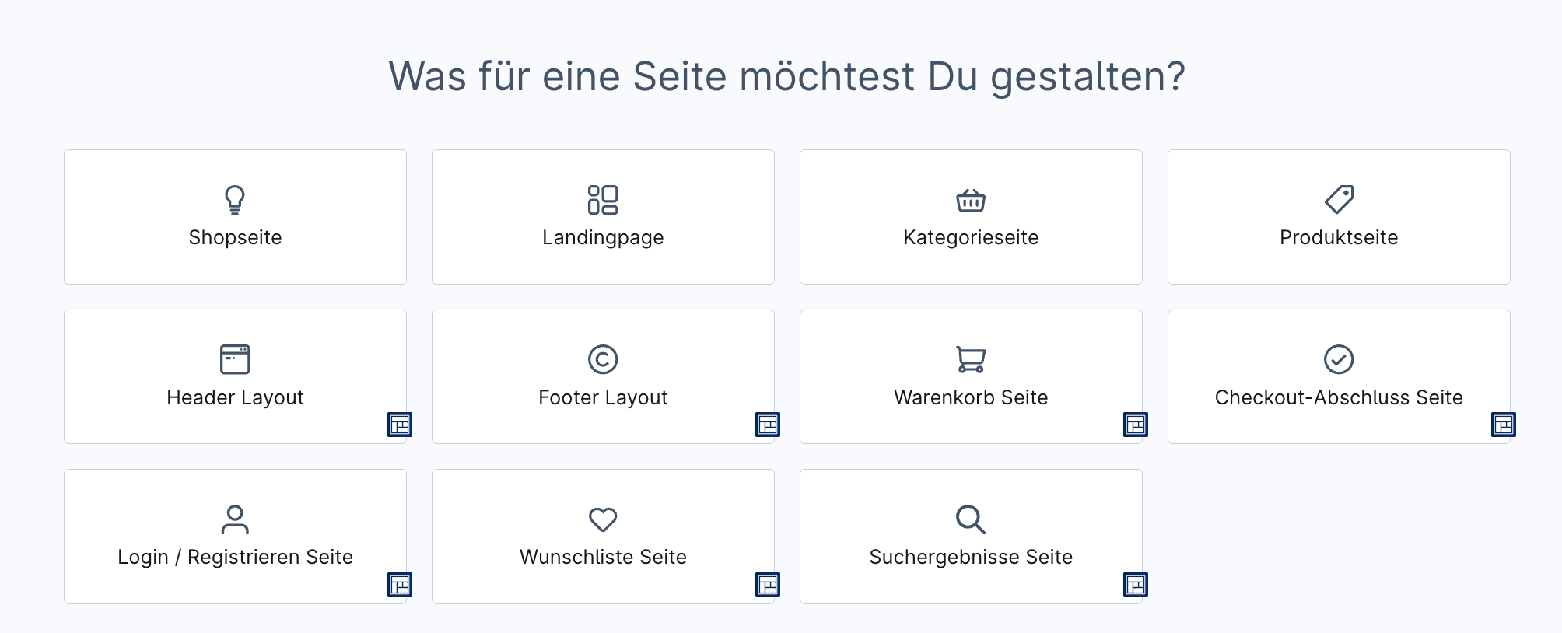The width and height of the screenshot is (1562, 633).
Task: Choose the Shopseite label
Action: click(x=235, y=237)
